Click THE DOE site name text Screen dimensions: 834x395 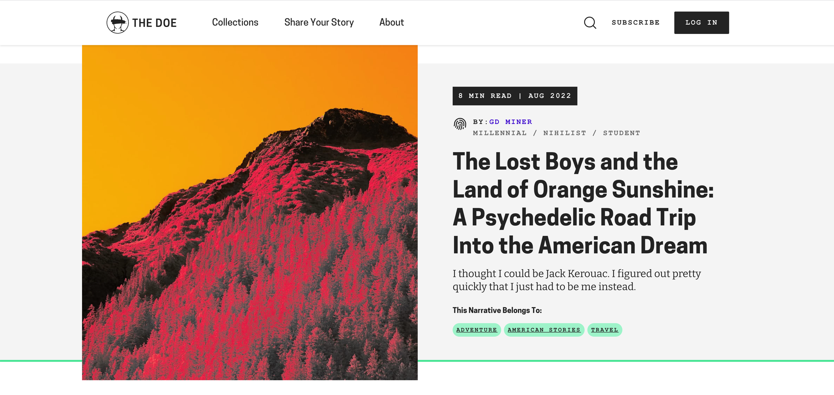(154, 23)
